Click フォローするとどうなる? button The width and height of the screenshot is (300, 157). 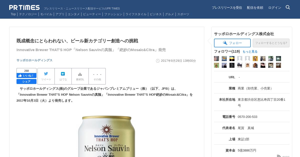coord(271,43)
